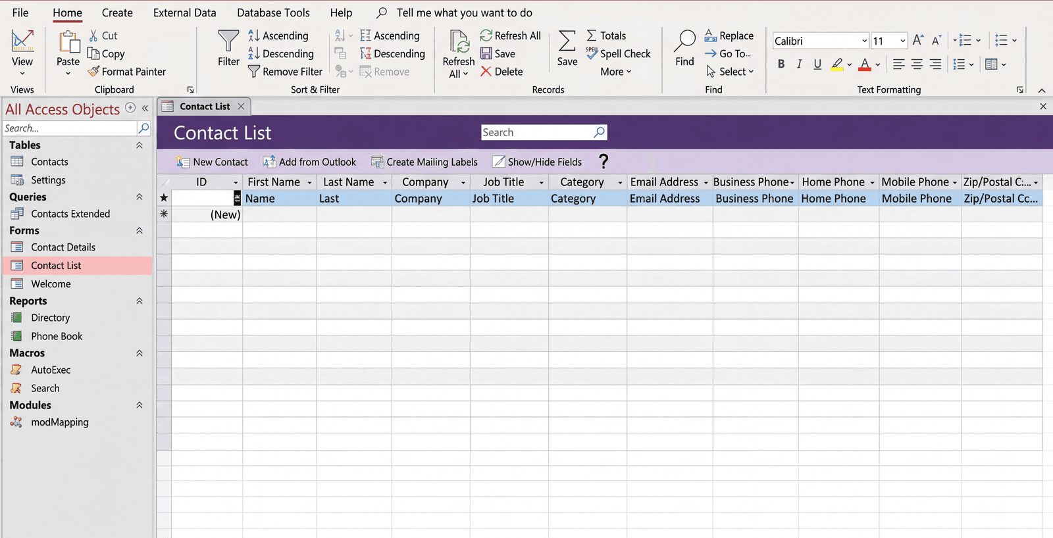Screen dimensions: 1053x538
Task: Open the font color A swatch
Action: click(x=865, y=64)
